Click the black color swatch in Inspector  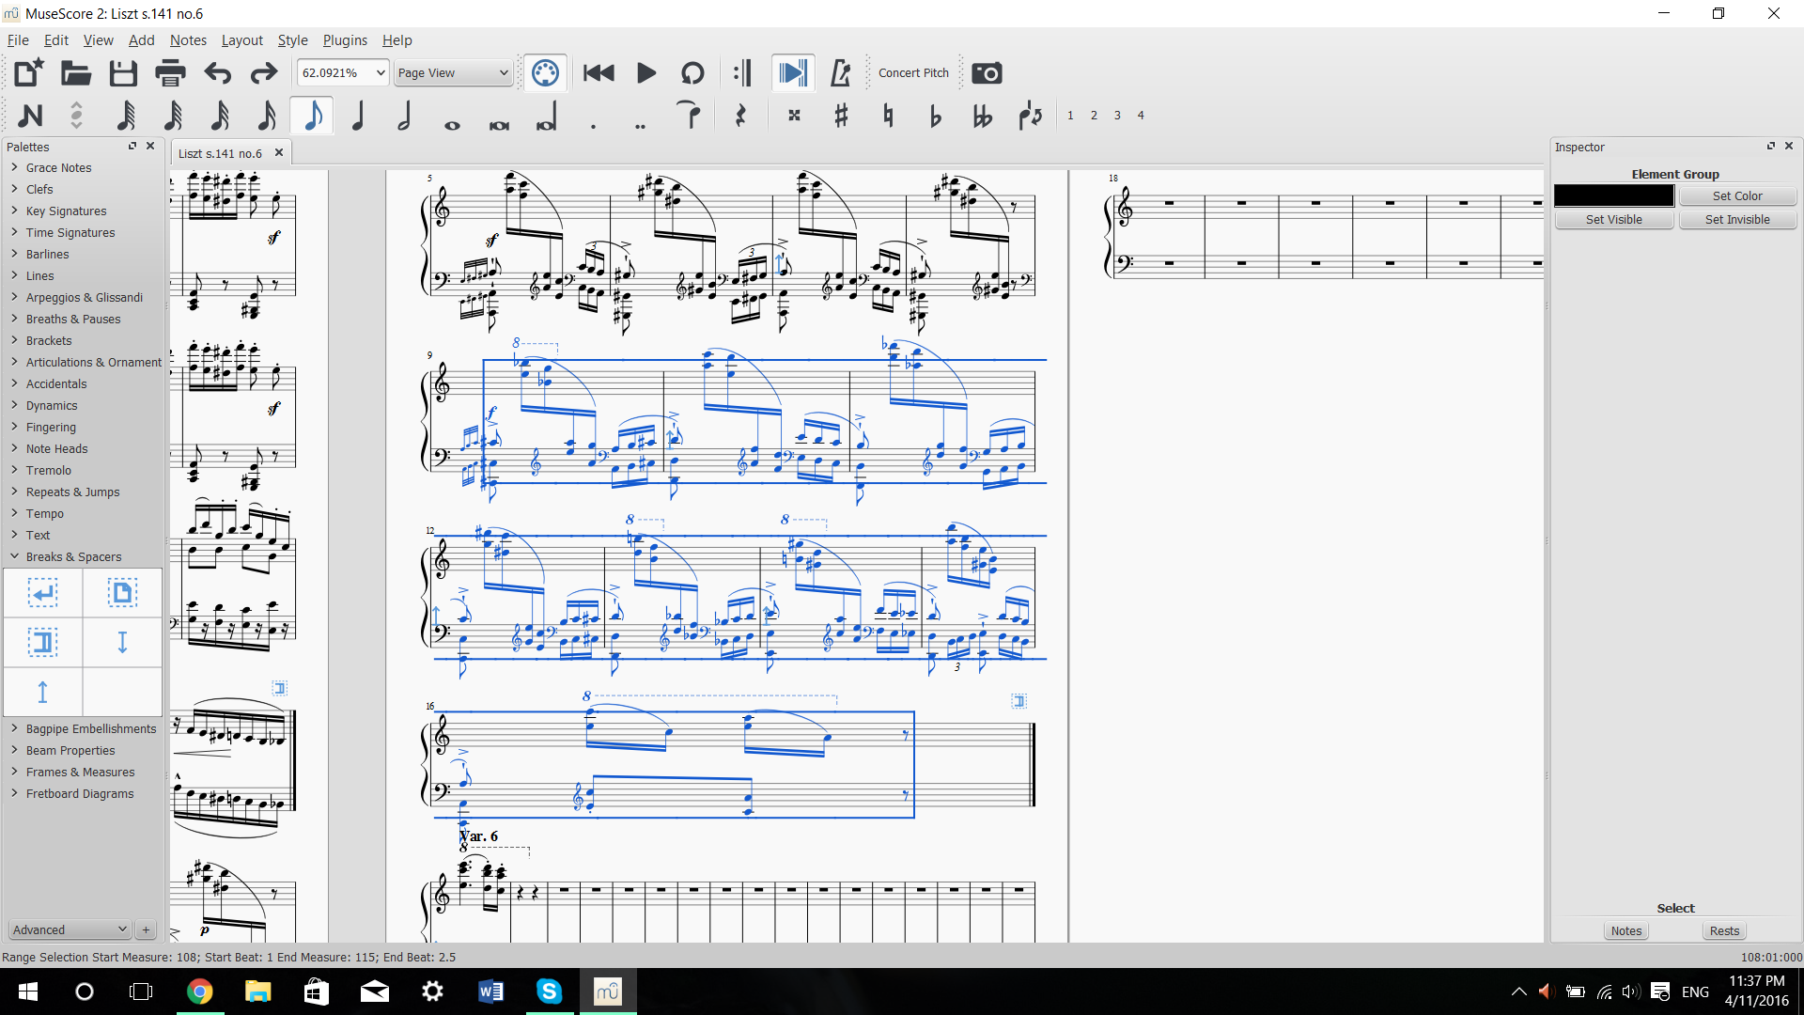[x=1614, y=195]
